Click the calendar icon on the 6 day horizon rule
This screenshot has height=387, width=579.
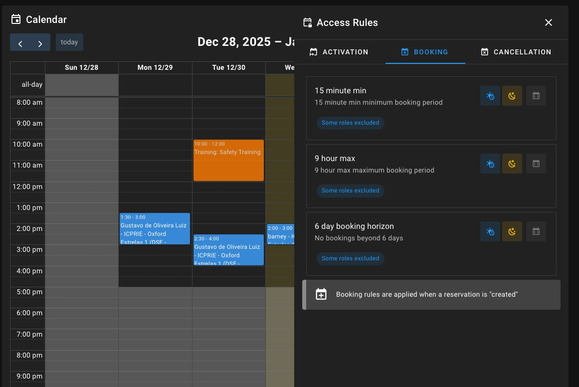(536, 231)
